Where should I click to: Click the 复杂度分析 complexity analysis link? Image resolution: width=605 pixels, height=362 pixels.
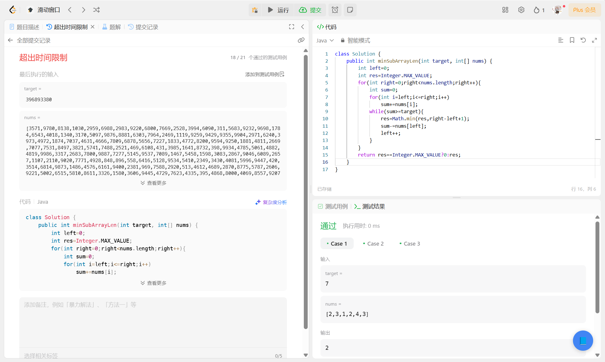pyautogui.click(x=271, y=202)
